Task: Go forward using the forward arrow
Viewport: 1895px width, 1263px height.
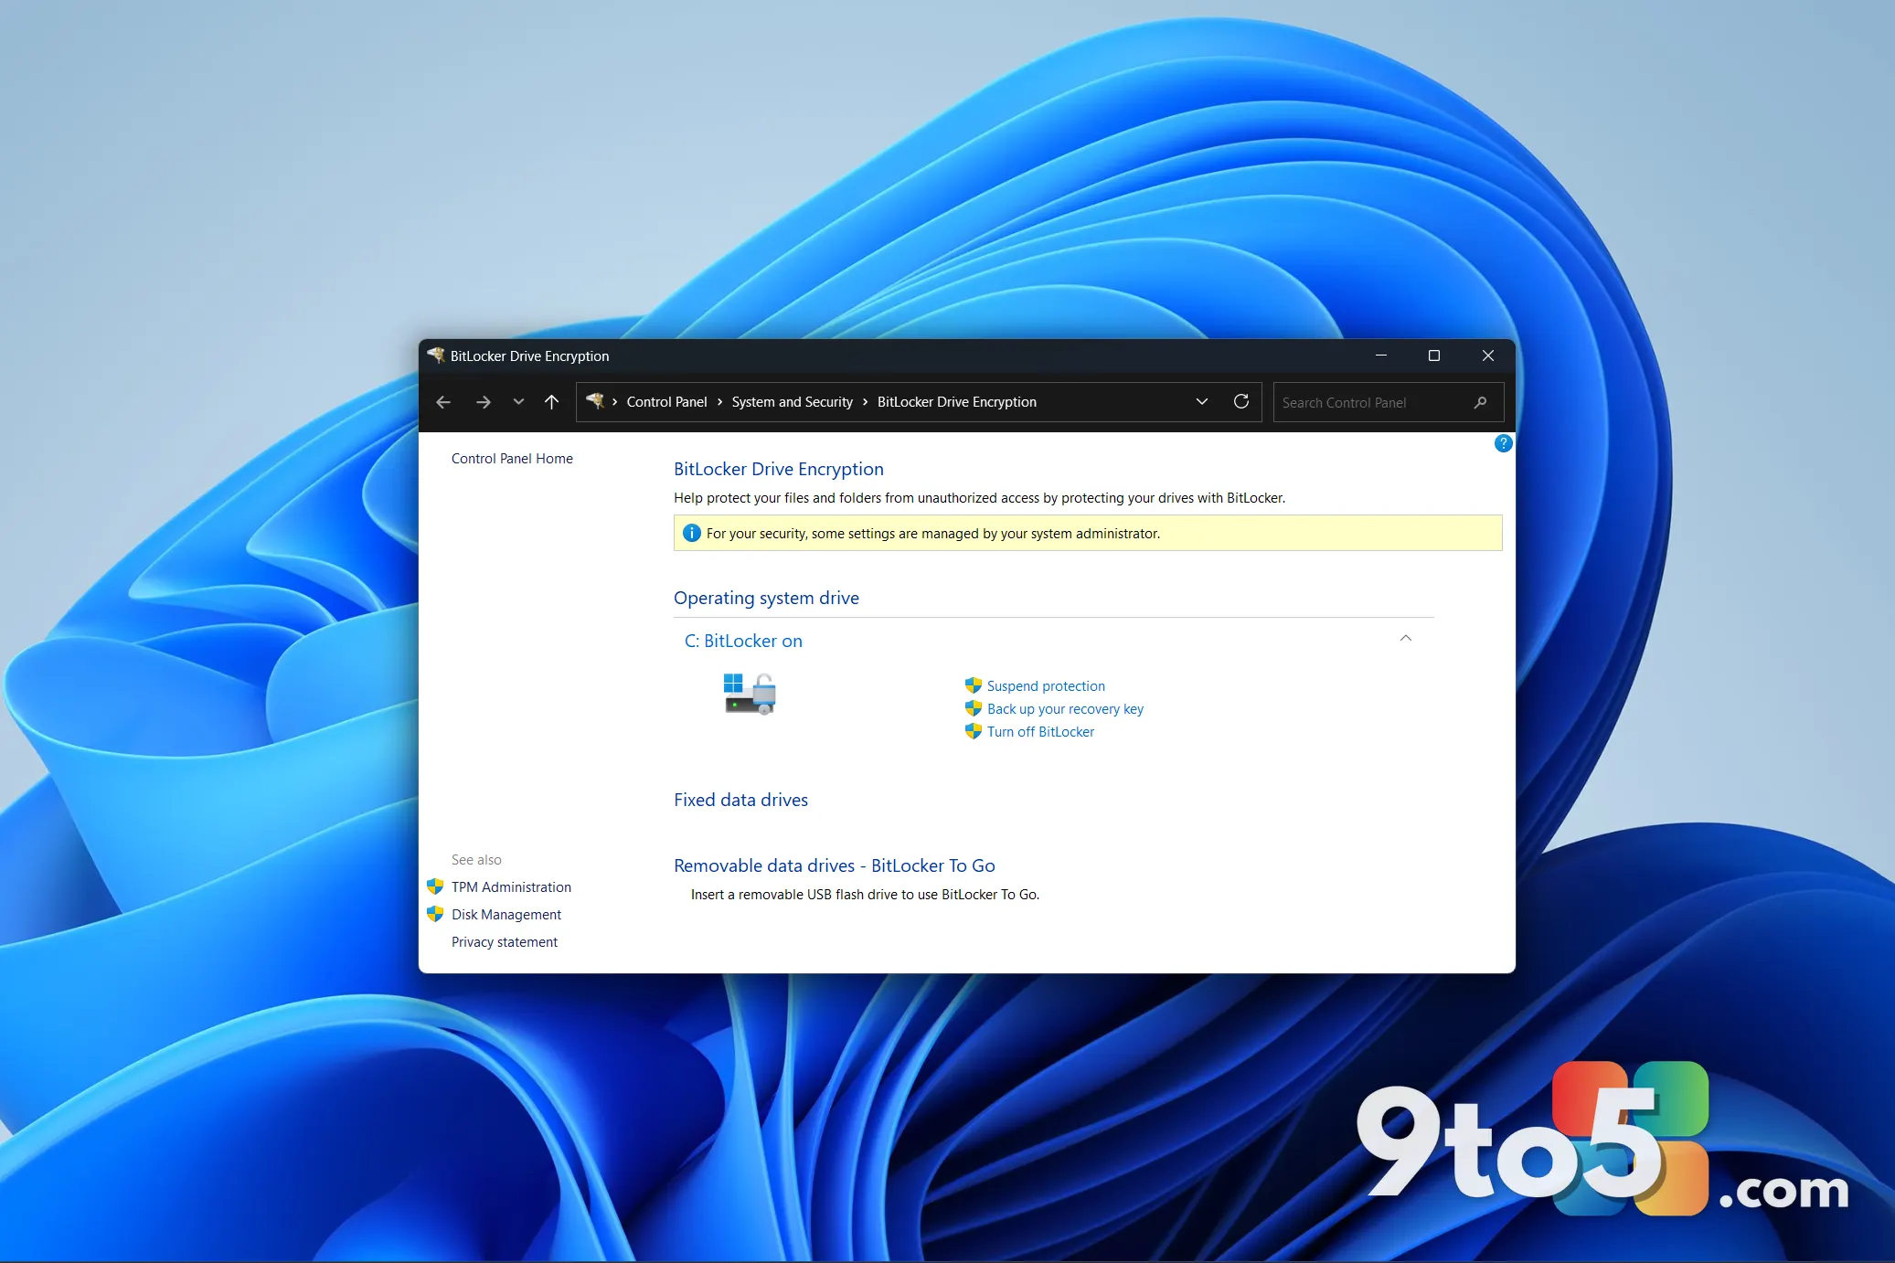Action: click(x=483, y=402)
